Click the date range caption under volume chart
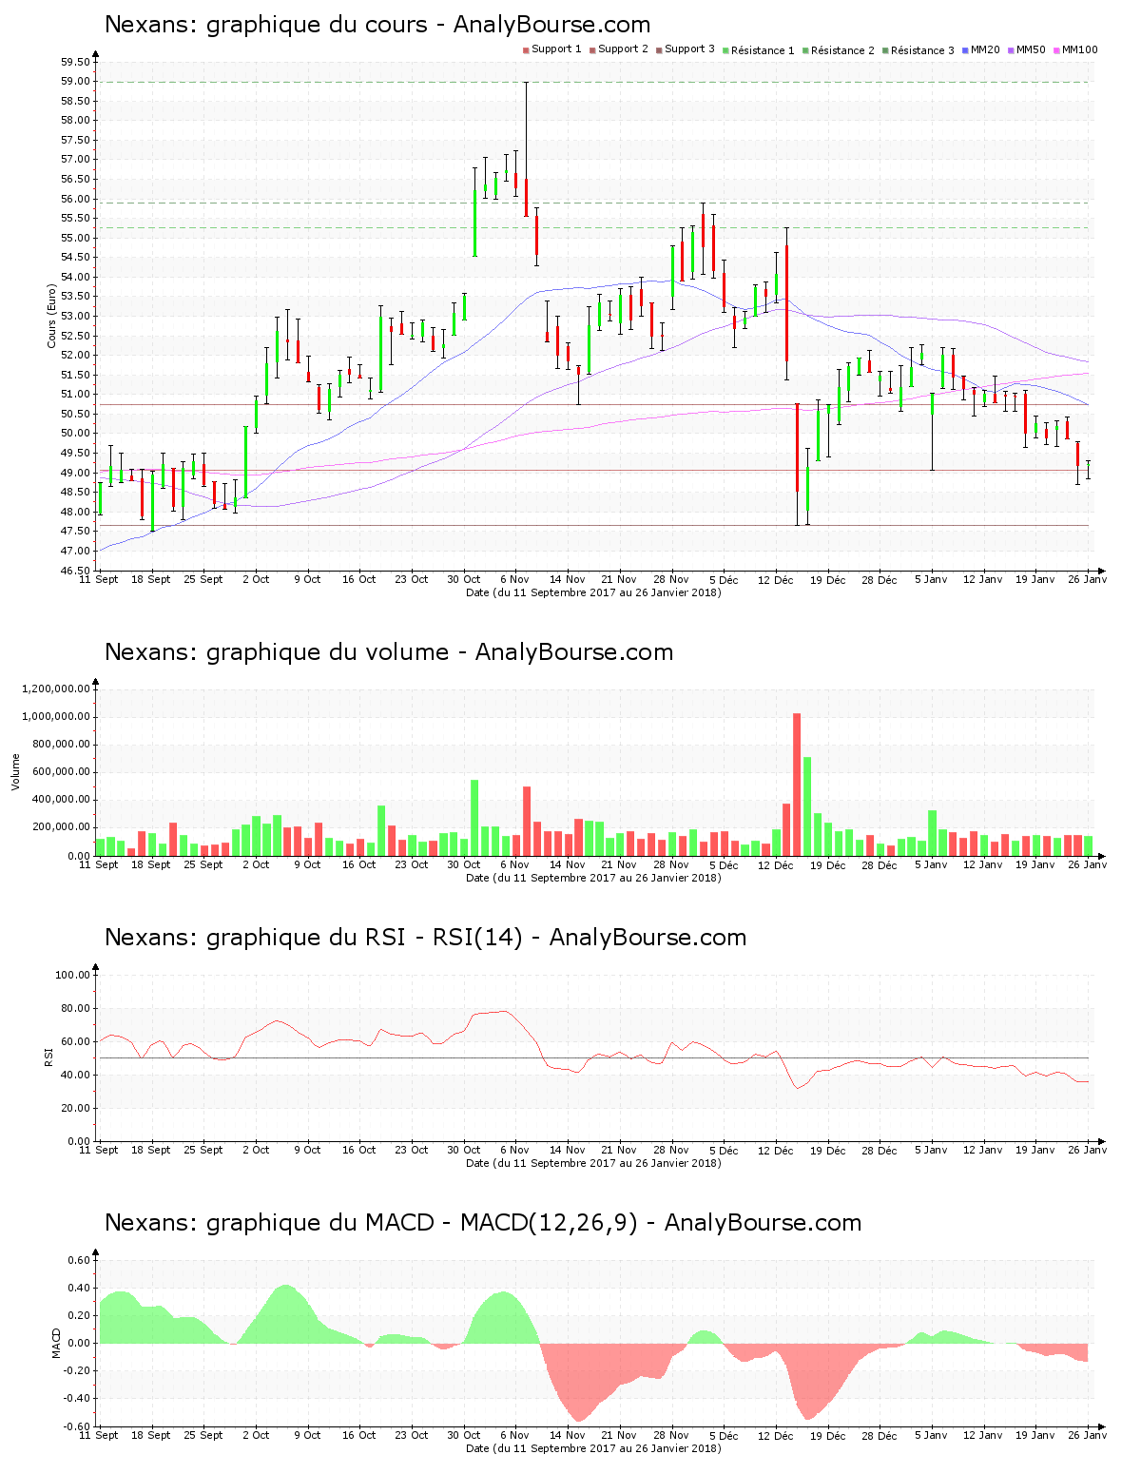 point(593,878)
